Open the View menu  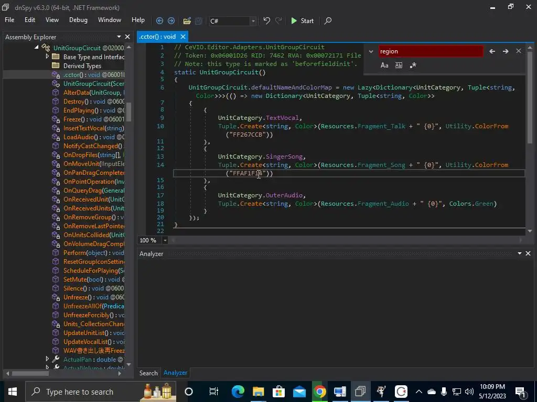pyautogui.click(x=52, y=20)
